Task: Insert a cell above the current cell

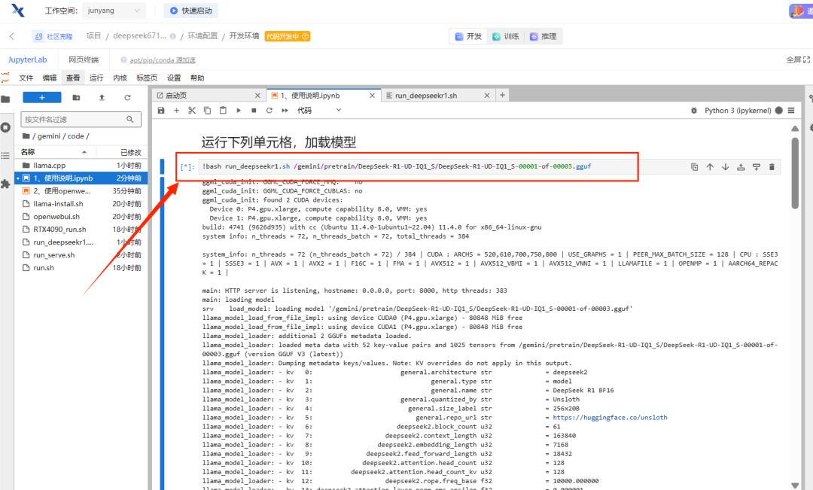Action: click(x=741, y=167)
